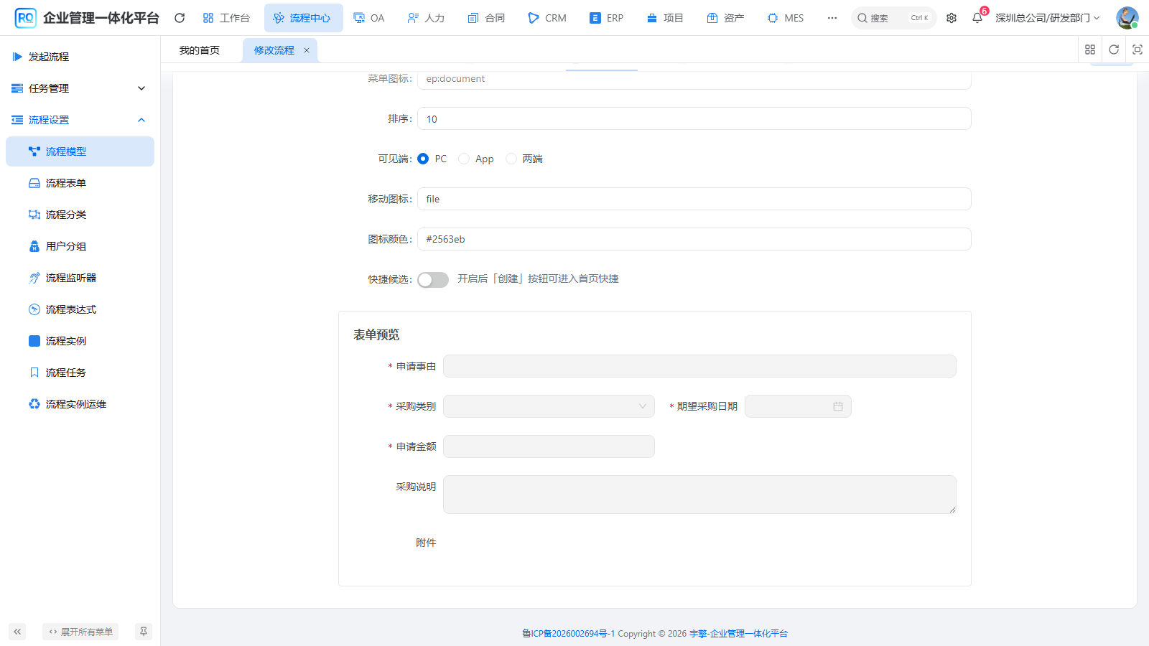Select the 两端 radio option
The image size is (1149, 646).
511,159
